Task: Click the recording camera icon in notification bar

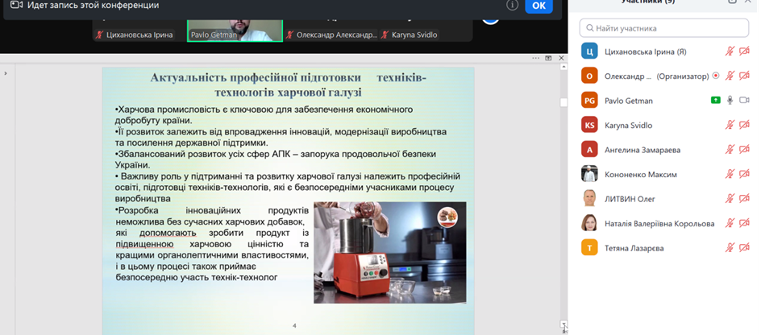Action: point(16,5)
